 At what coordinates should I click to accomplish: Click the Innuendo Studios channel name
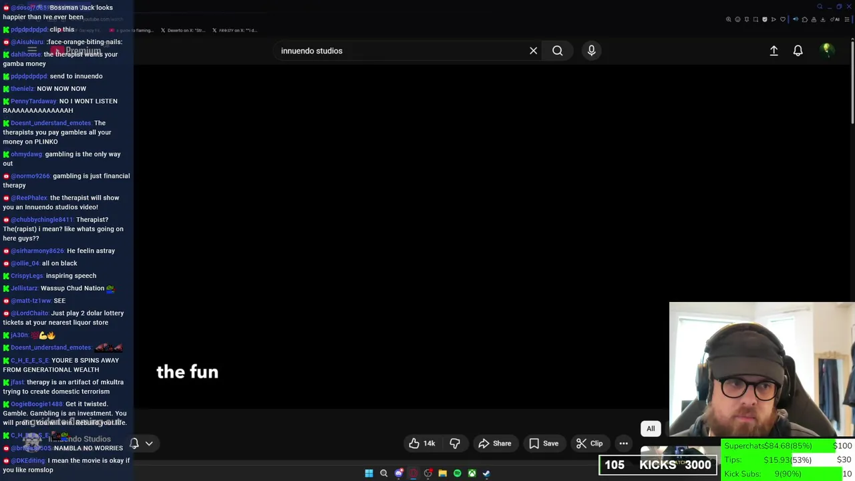[x=79, y=439]
